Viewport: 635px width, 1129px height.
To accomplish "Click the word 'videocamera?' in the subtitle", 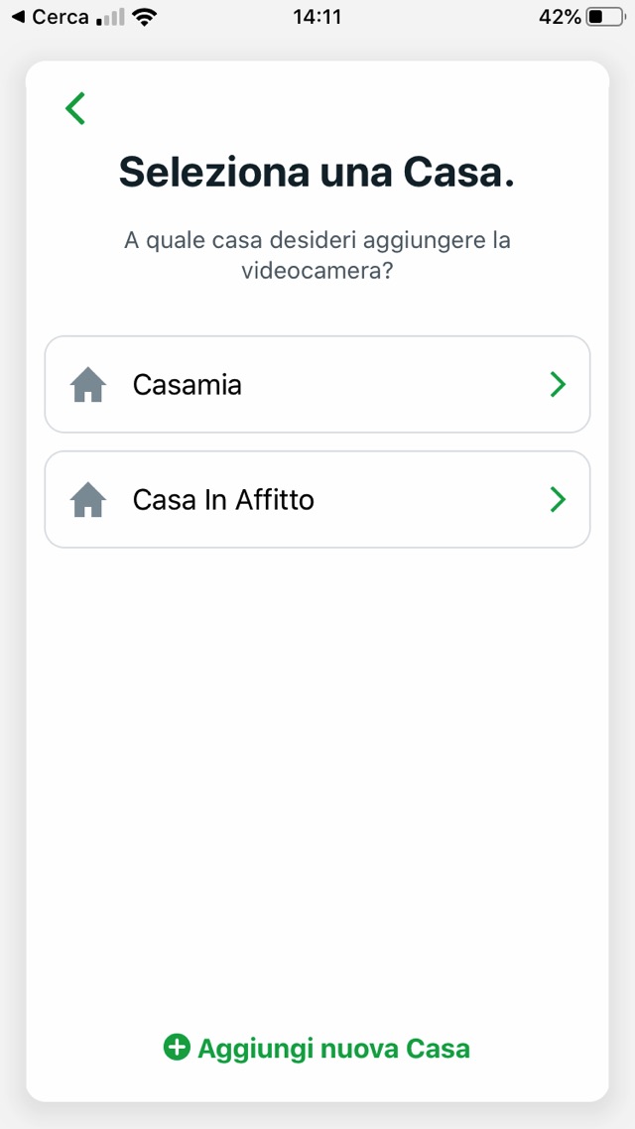I will pyautogui.click(x=317, y=271).
